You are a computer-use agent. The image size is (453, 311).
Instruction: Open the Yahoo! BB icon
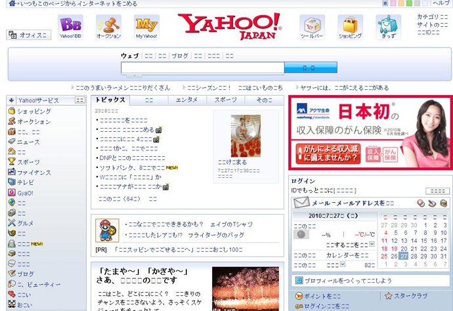(x=70, y=27)
